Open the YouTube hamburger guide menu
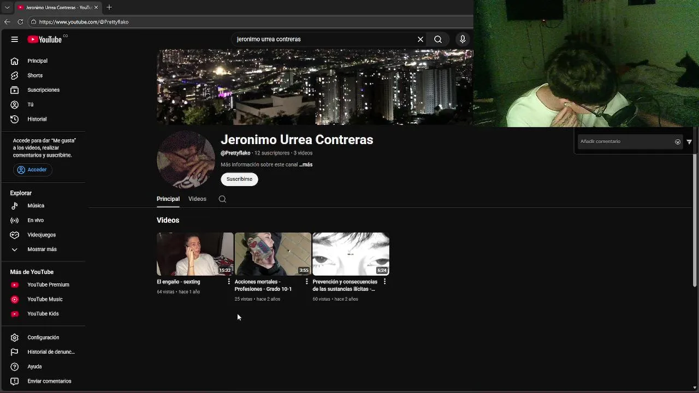Viewport: 699px width, 393px height. pos(15,39)
